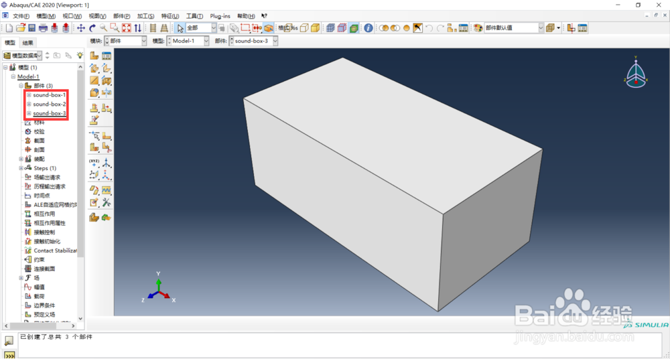Select 材料 (Materials) in the tree

pos(39,123)
